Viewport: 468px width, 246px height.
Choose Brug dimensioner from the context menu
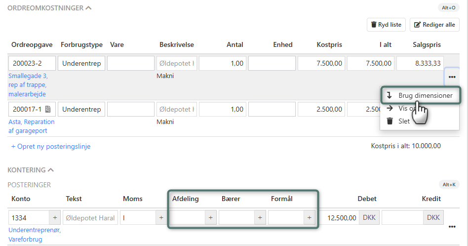click(x=425, y=95)
